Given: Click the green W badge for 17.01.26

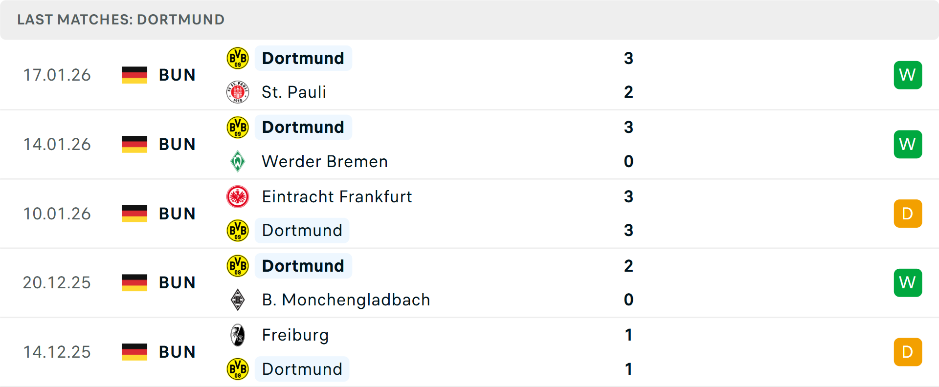Looking at the screenshot, I should (908, 75).
